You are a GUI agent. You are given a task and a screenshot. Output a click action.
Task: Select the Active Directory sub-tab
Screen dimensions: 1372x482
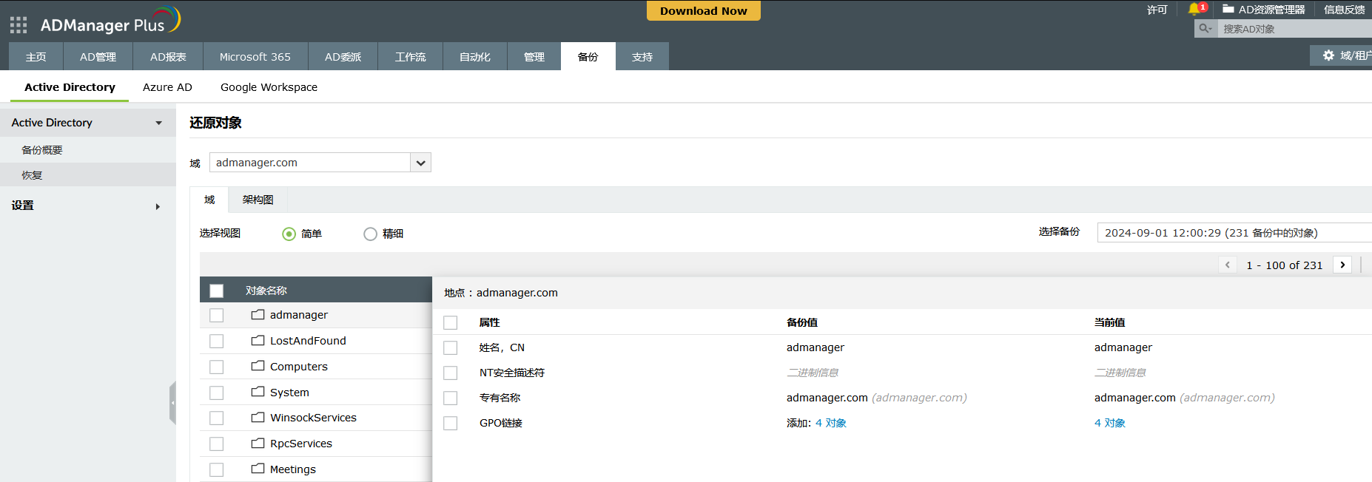point(70,87)
